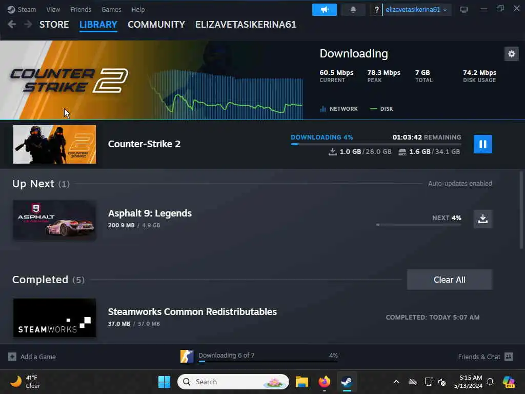Click the Windows taskbar Search box
525x394 pixels.
point(233,382)
